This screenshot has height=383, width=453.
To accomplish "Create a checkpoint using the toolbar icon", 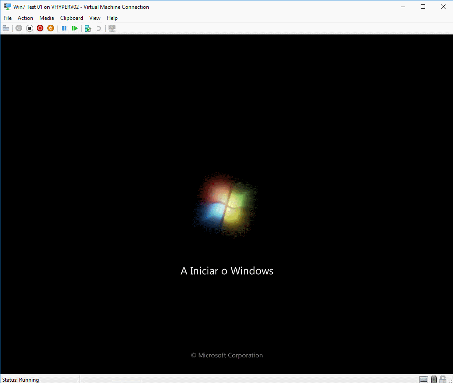I will 88,28.
